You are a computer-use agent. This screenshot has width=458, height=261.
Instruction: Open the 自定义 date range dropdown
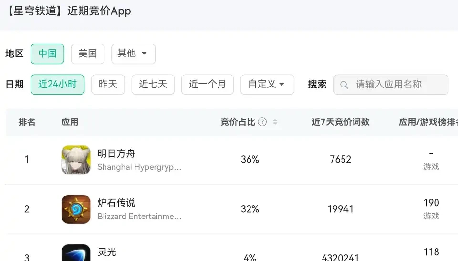pos(267,85)
